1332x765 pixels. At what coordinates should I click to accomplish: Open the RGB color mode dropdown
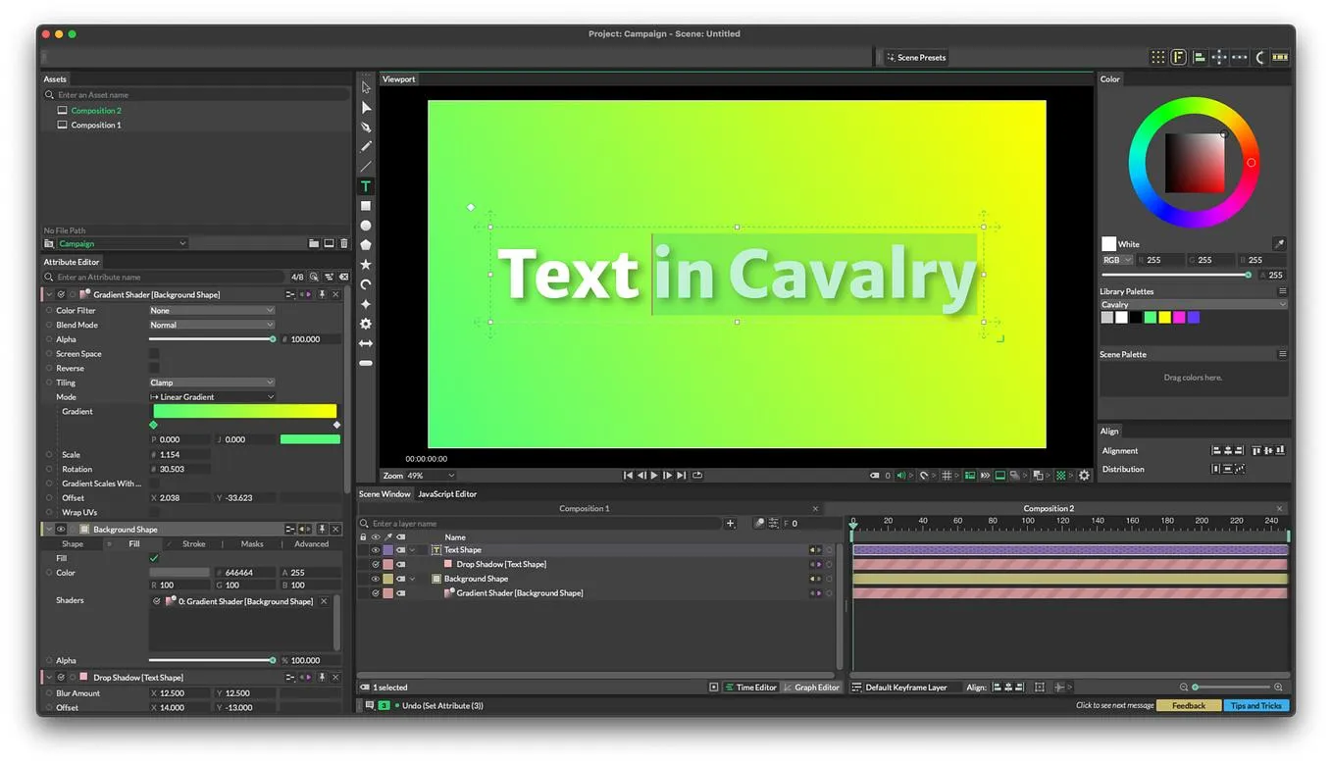1117,260
